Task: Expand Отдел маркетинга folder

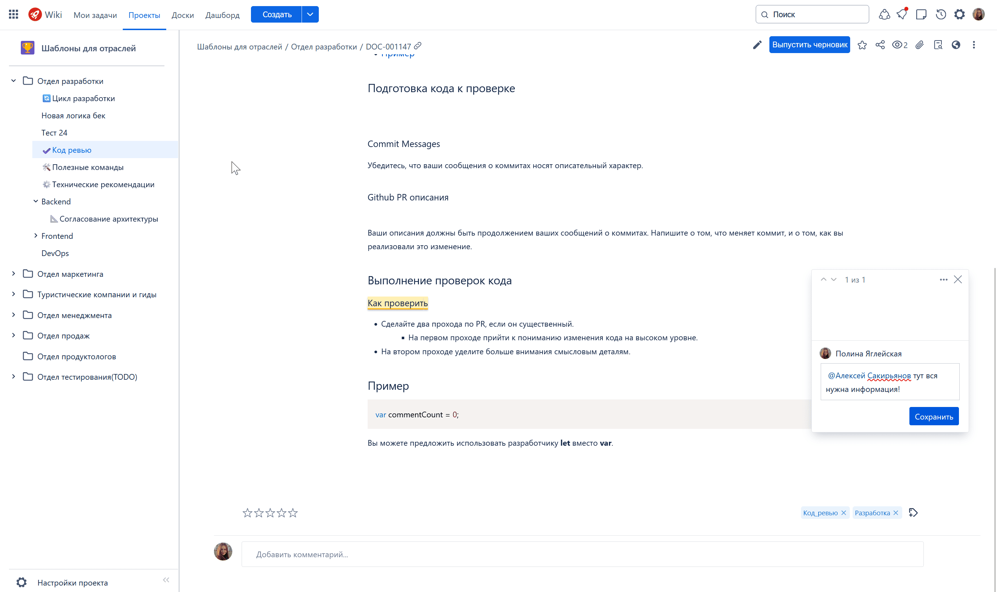Action: (14, 274)
